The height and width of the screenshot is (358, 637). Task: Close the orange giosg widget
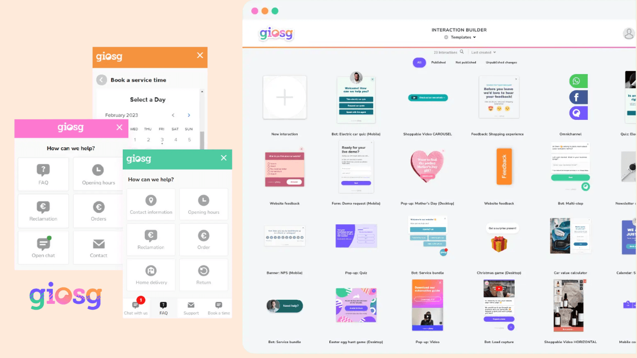click(200, 55)
